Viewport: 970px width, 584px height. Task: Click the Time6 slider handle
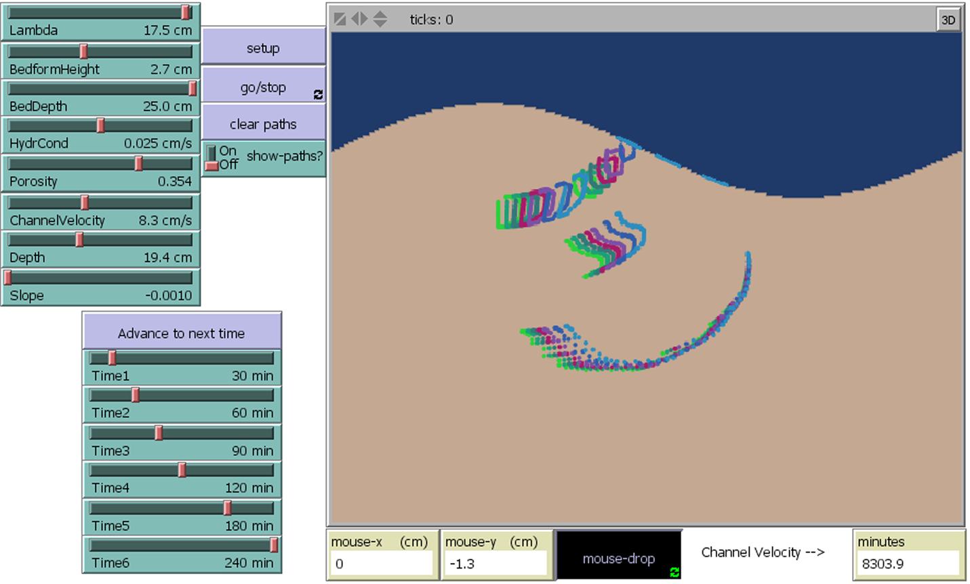pos(274,545)
